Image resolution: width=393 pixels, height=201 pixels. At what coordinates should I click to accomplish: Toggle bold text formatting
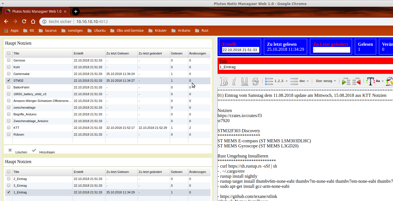[224, 81]
